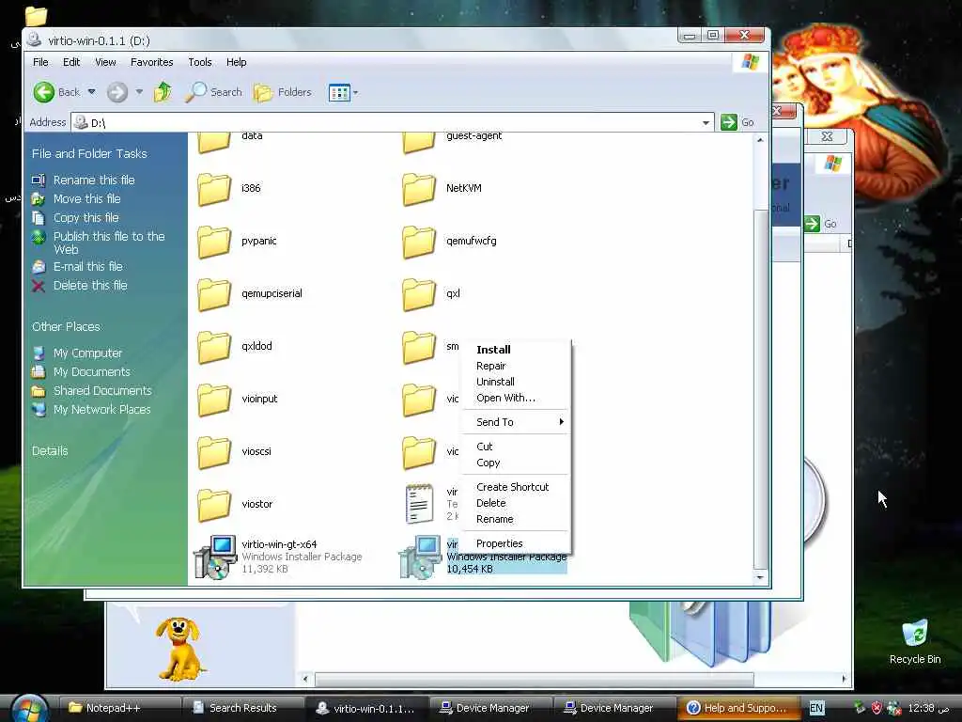Select the viostor folder icon
This screenshot has height=722, width=962.
[x=214, y=505]
